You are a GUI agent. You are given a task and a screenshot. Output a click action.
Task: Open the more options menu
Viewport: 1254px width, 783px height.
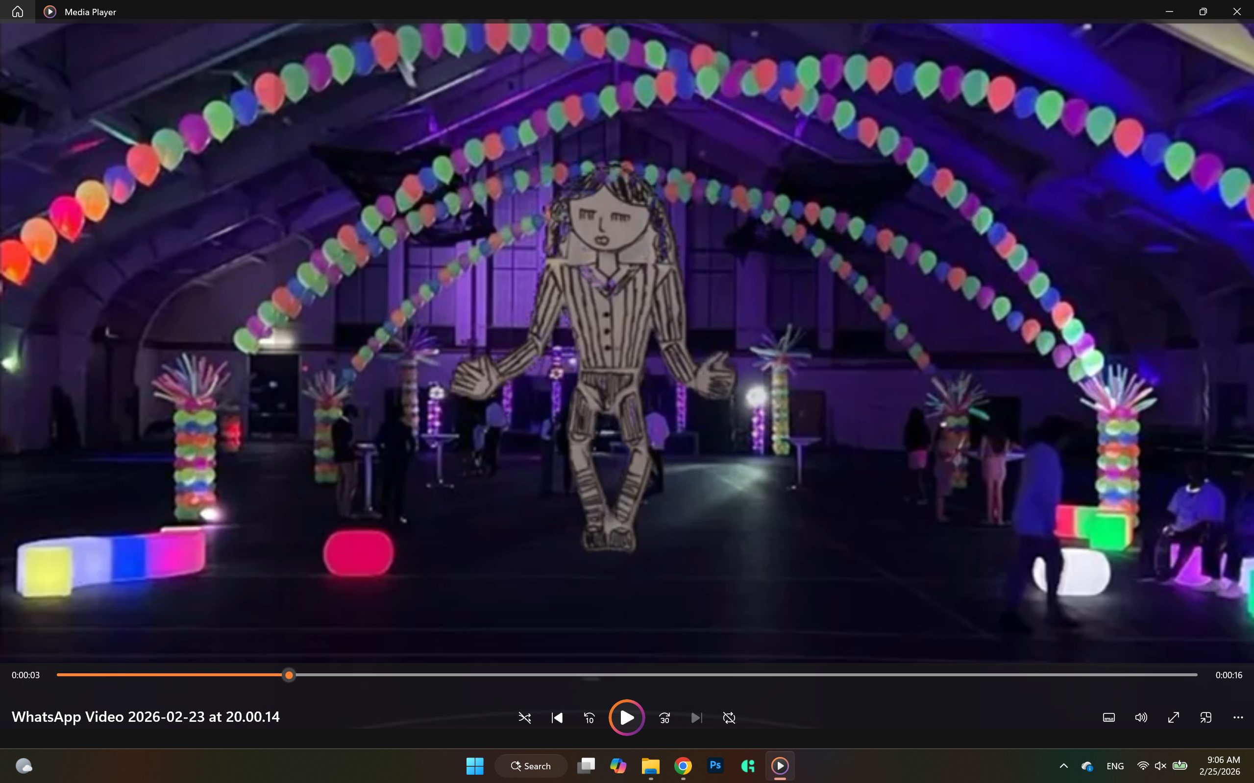(x=1238, y=717)
